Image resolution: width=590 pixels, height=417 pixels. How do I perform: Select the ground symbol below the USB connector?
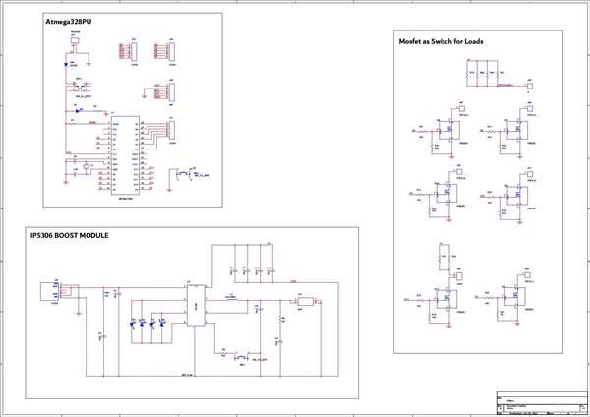pos(79,313)
